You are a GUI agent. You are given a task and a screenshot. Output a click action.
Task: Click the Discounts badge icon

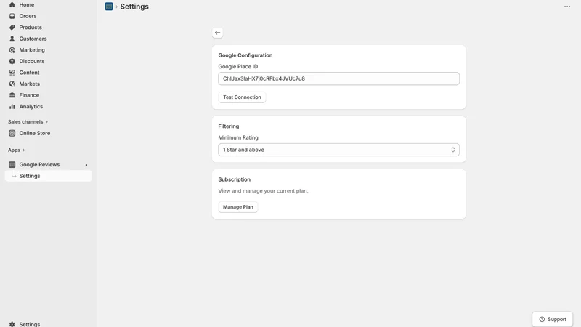[12, 61]
